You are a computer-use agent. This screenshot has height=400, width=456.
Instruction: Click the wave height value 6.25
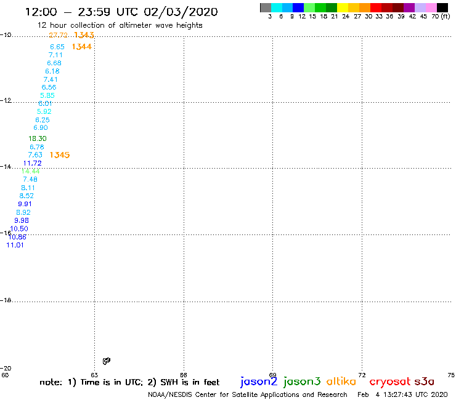43,120
